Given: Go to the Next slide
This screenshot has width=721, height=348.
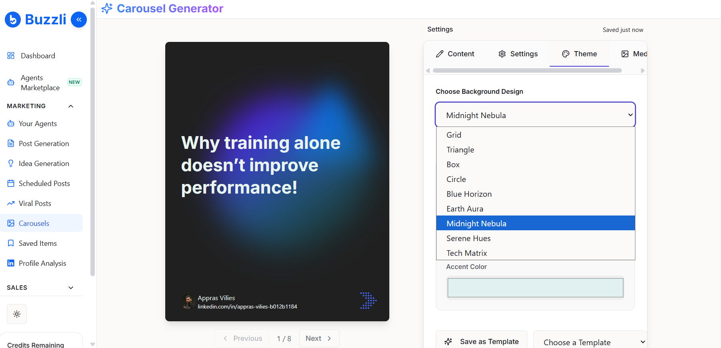Looking at the screenshot, I should [319, 338].
